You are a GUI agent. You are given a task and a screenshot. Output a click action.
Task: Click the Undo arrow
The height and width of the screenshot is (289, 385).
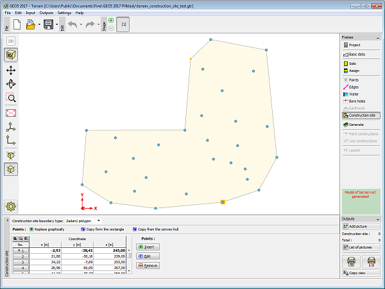[73, 25]
